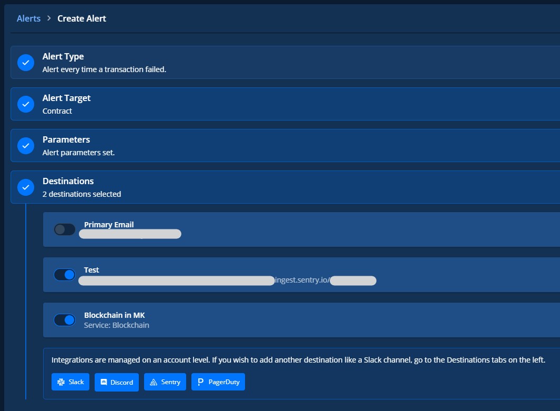Viewport: 560px width, 411px height.
Task: Click the 'Contract' target text
Action: pos(57,111)
